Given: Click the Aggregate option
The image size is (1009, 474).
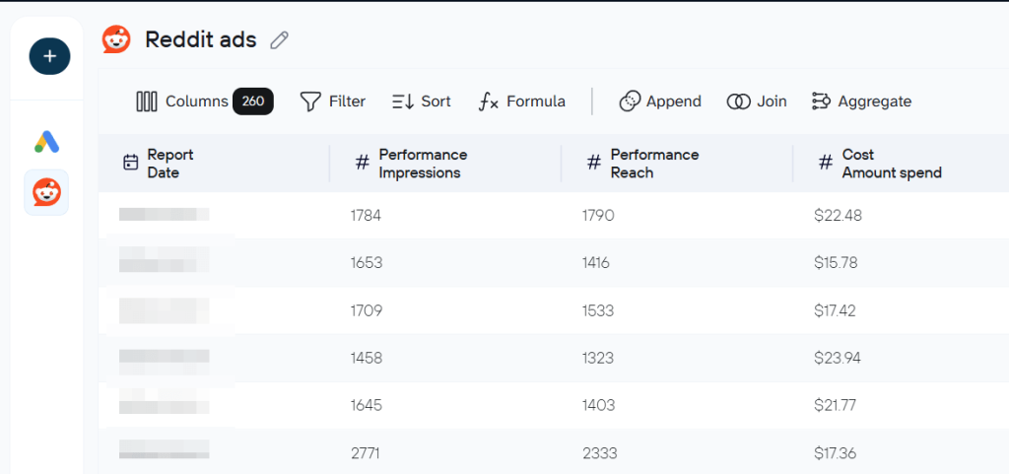Looking at the screenshot, I should coord(861,102).
